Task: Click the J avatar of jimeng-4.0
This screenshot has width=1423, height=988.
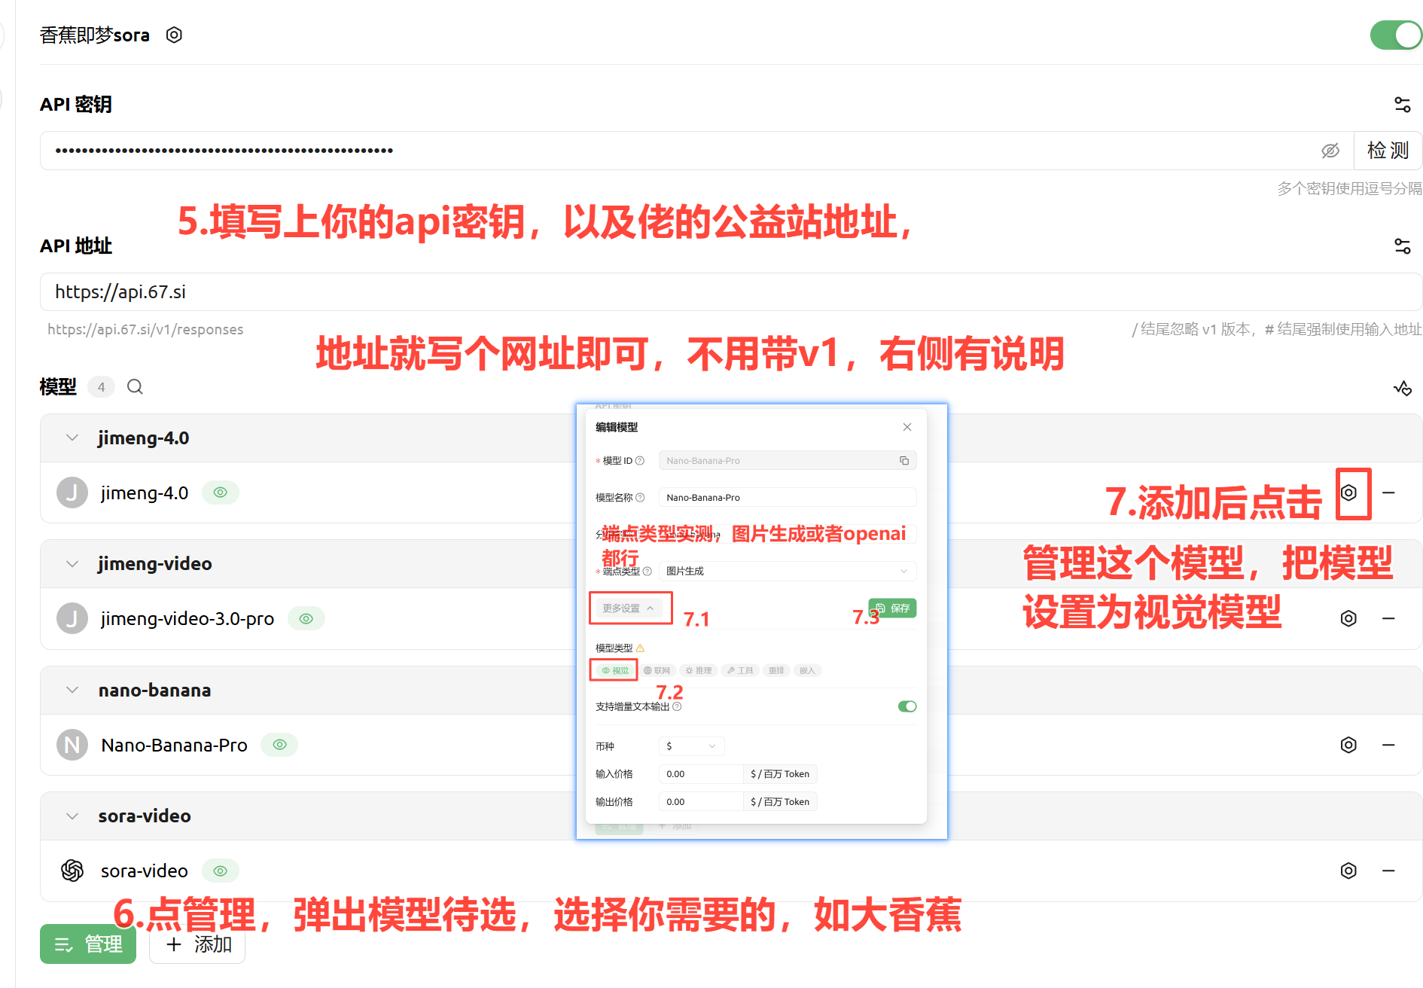Action: 72,492
